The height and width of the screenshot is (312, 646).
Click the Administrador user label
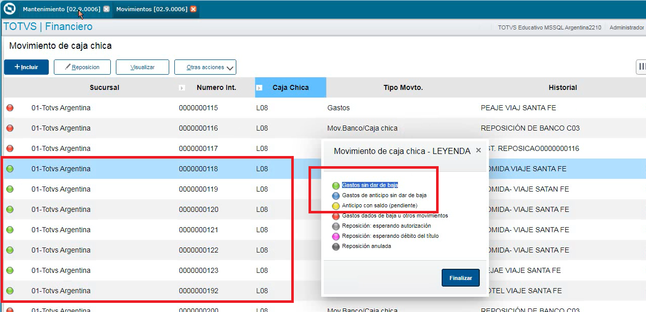tap(627, 27)
